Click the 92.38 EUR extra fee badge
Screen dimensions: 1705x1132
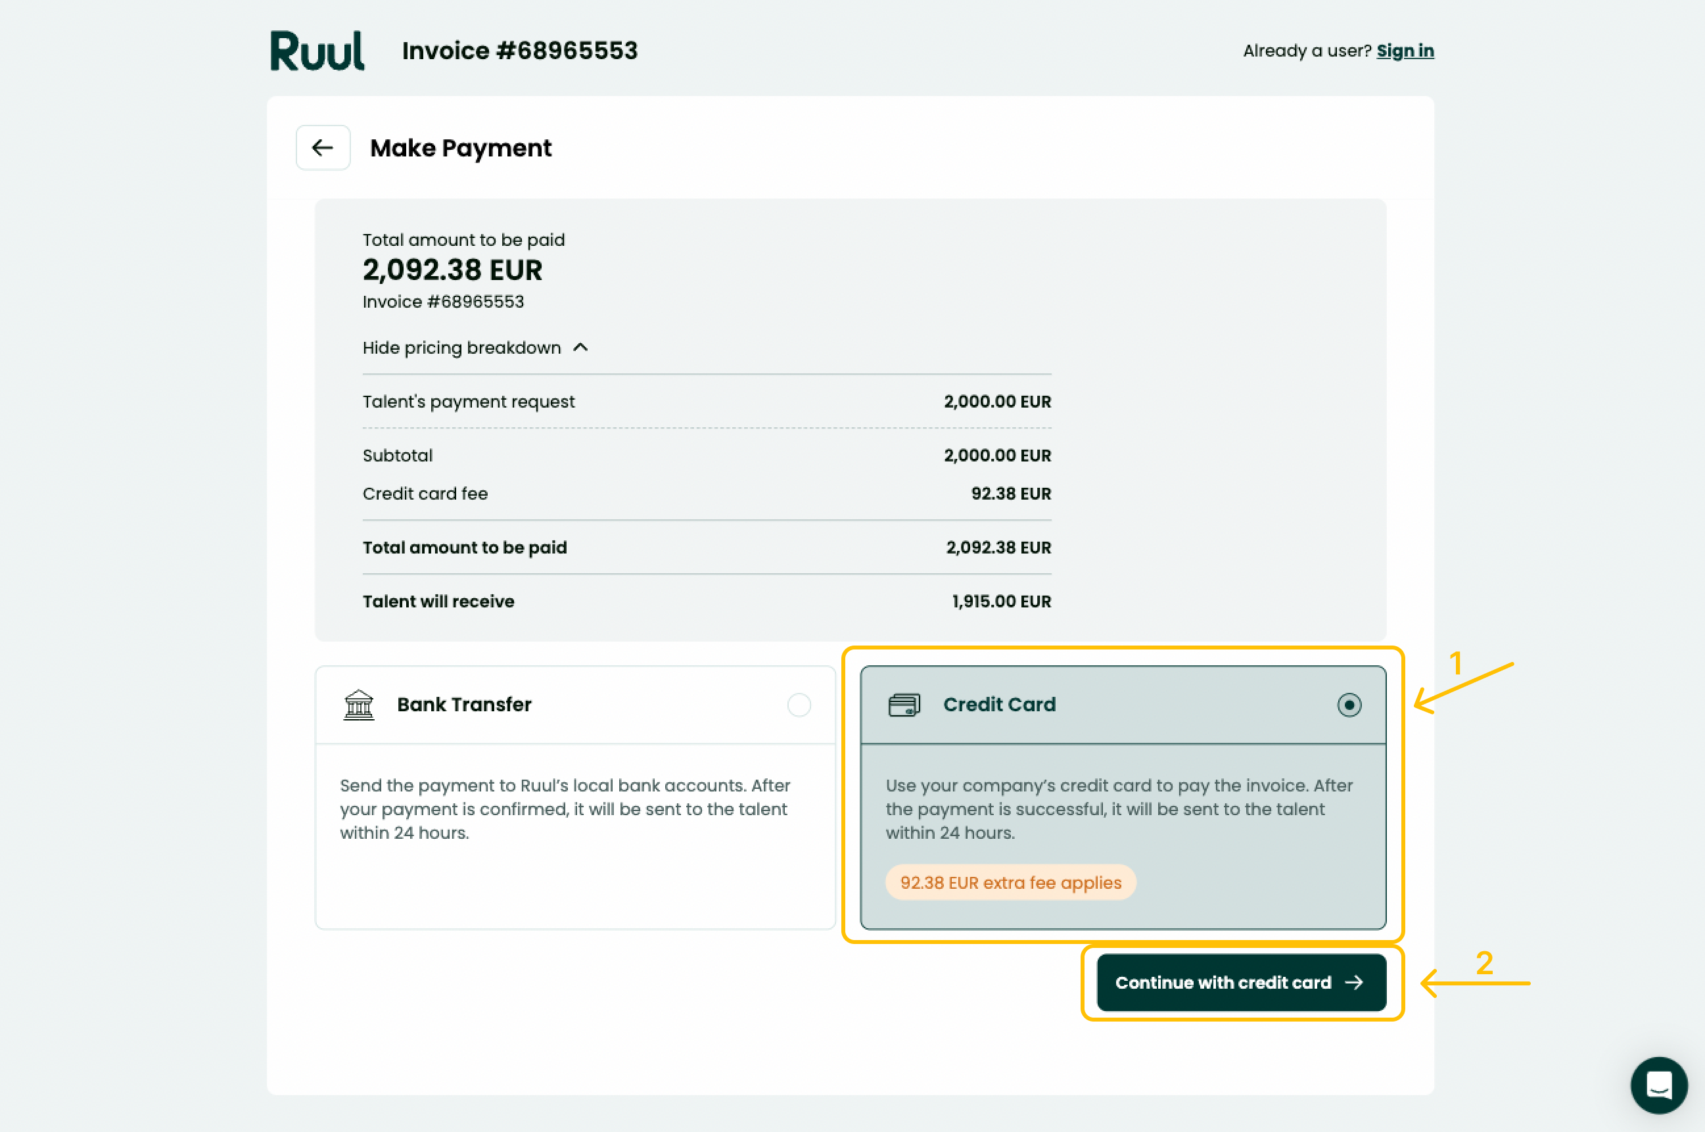(1010, 882)
